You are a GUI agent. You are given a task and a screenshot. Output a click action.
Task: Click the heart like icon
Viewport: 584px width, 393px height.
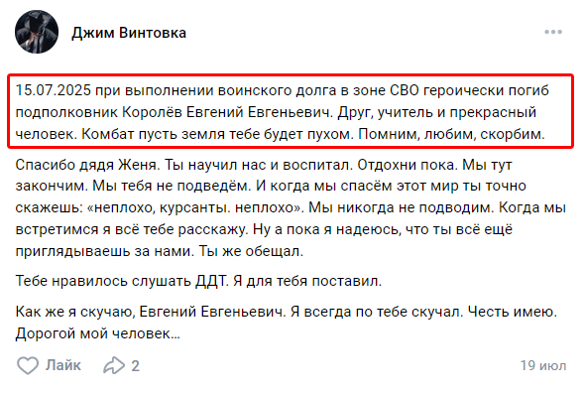click(x=28, y=365)
